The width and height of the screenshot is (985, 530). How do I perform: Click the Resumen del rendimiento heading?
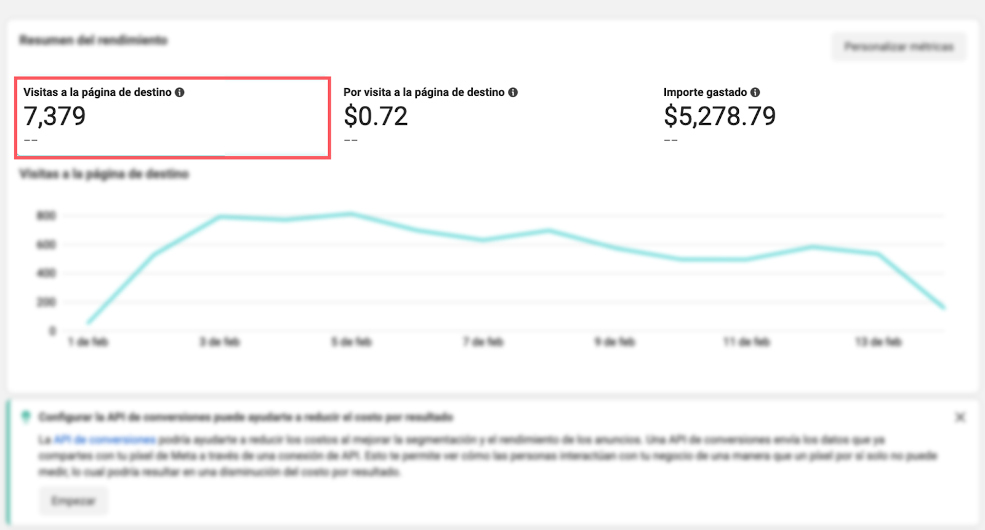93,41
